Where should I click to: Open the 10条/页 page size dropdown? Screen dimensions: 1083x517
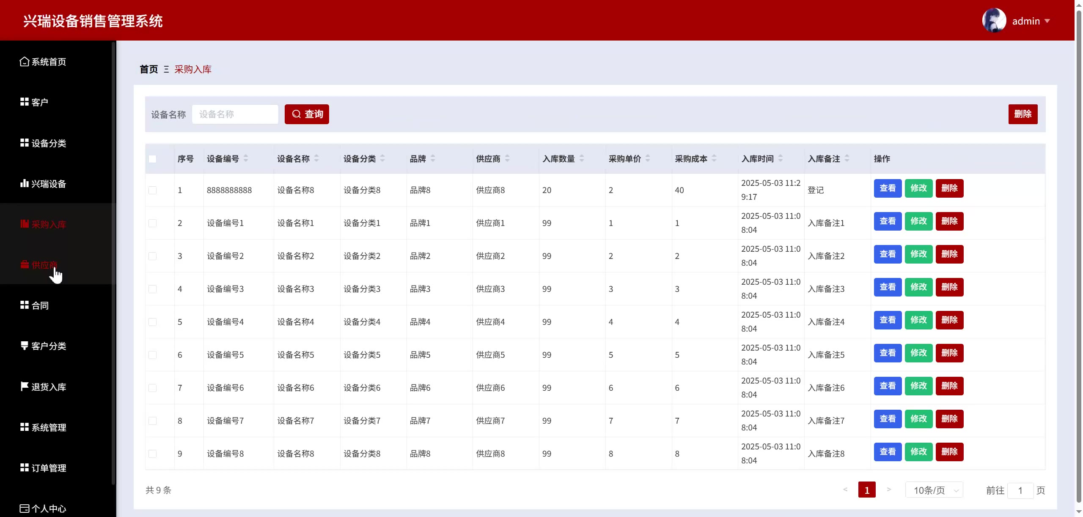point(934,490)
